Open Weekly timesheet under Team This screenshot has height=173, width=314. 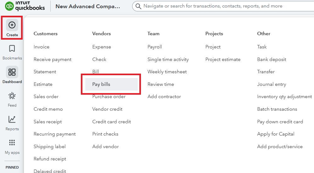click(x=167, y=72)
